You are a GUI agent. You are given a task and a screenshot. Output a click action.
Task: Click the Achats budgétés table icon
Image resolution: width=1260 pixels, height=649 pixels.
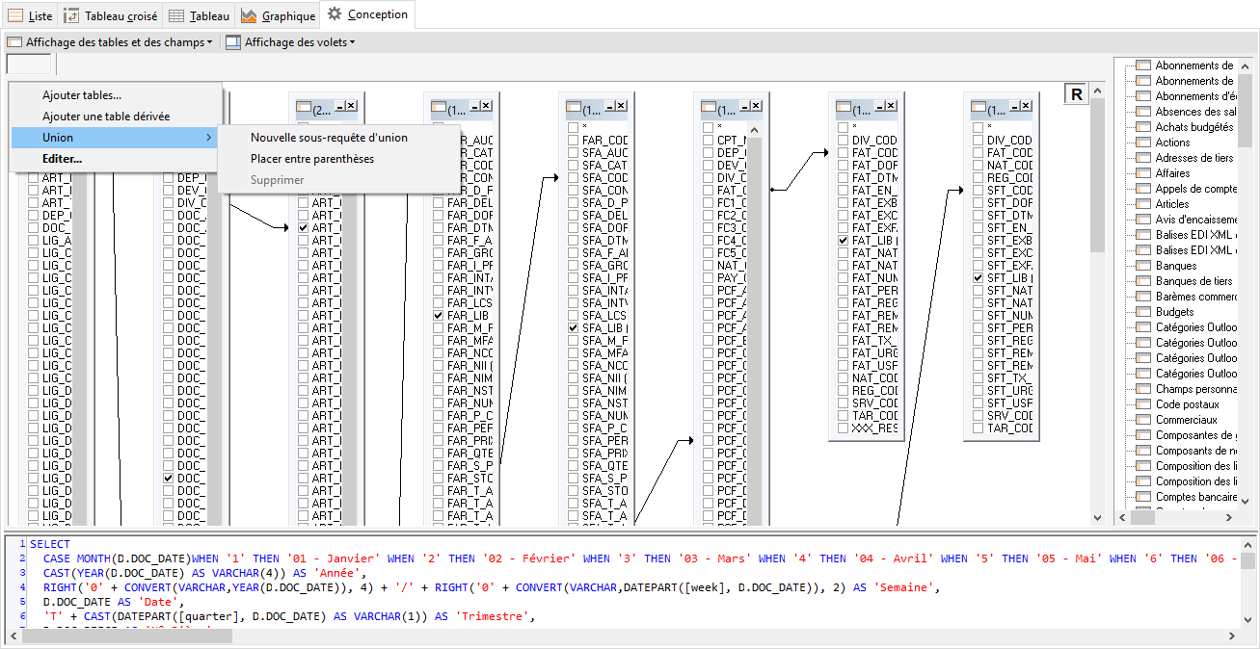point(1143,127)
